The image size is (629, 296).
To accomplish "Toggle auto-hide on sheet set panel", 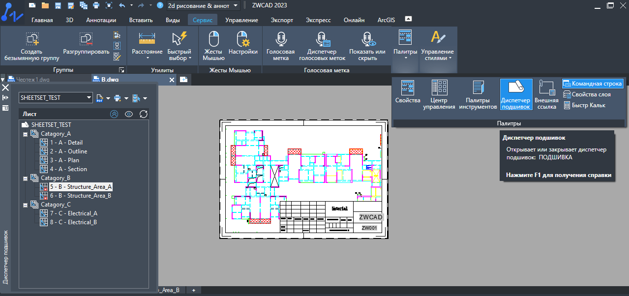I will tap(5, 98).
